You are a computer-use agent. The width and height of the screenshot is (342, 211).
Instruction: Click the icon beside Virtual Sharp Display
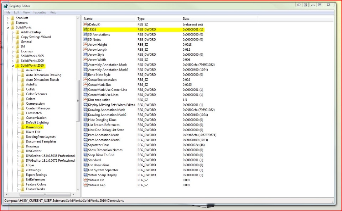pyautogui.click(x=85, y=175)
